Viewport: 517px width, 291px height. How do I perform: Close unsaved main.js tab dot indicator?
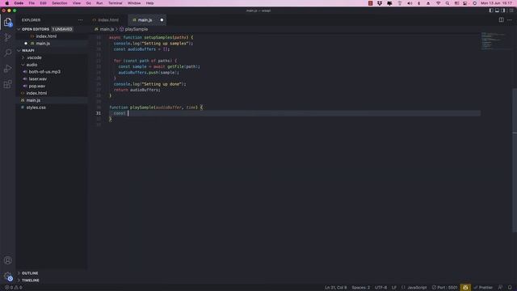click(162, 19)
